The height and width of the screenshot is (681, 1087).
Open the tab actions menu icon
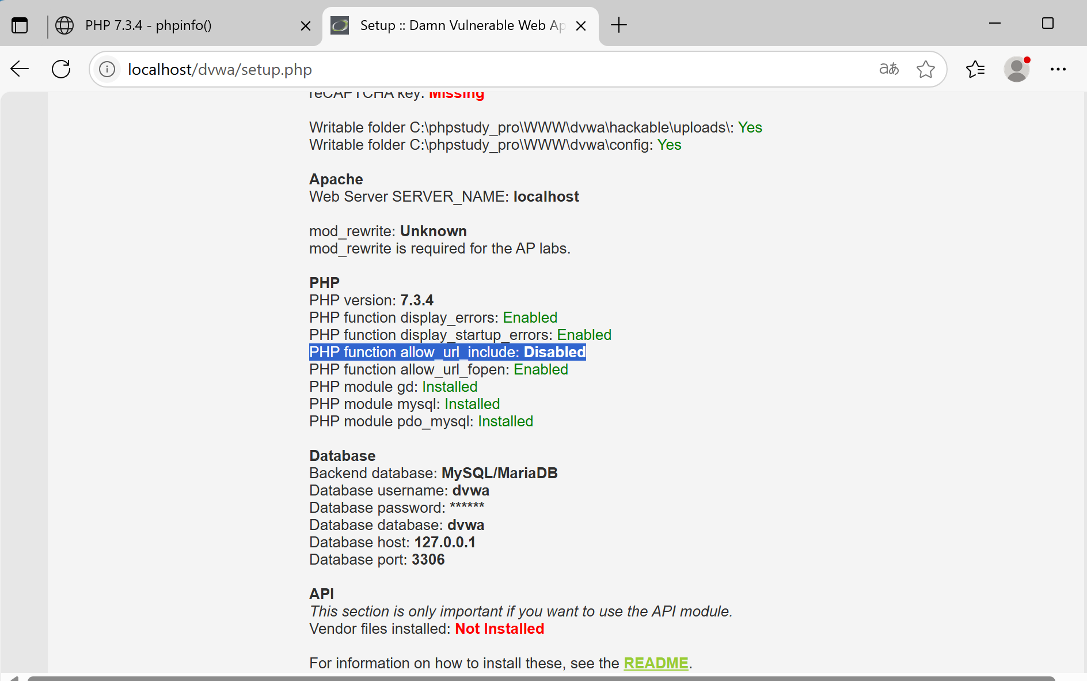20,25
